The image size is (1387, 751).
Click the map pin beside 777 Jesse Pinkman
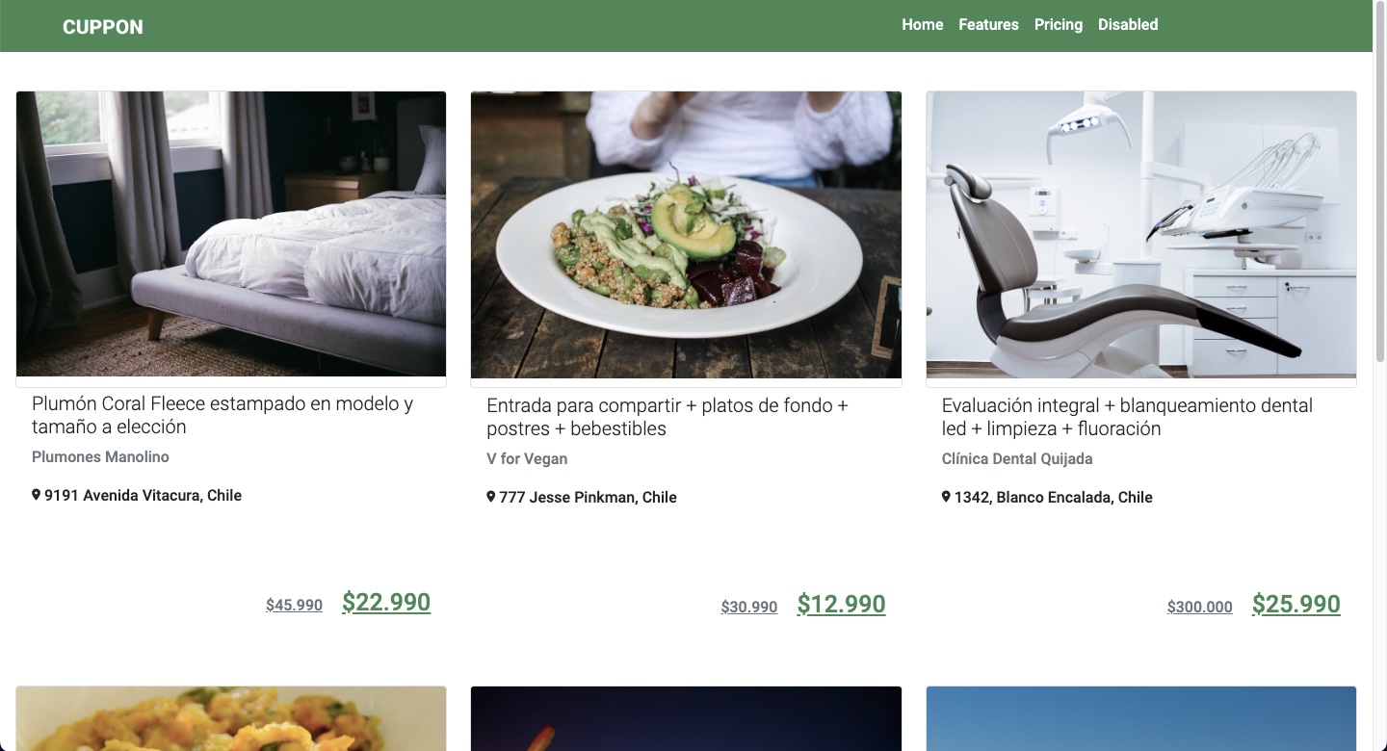[491, 497]
